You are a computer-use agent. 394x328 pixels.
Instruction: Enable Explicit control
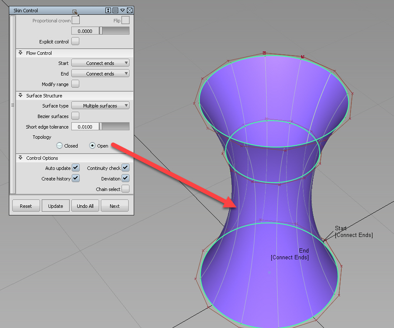[x=75, y=41]
